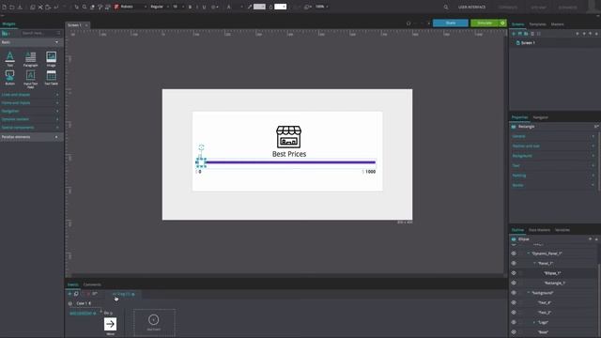
Task: Switch to the Data Masters tab
Action: click(539, 230)
